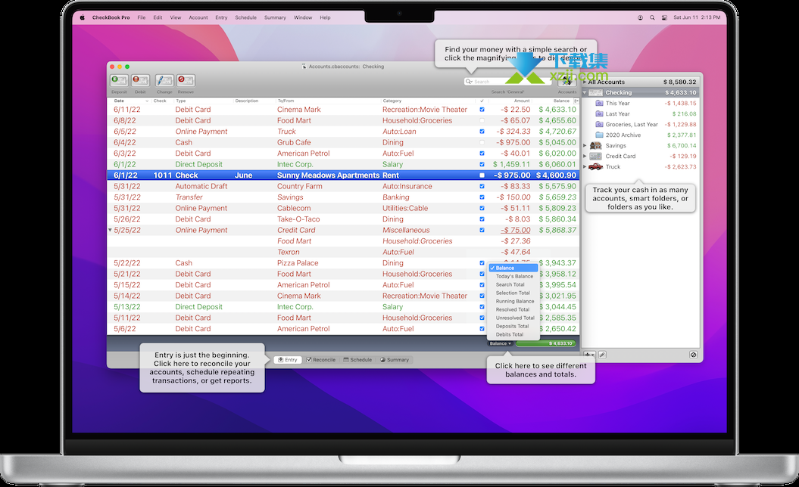The height and width of the screenshot is (487, 799).
Task: Switch to the Summary tab at bottom
Action: [395, 360]
